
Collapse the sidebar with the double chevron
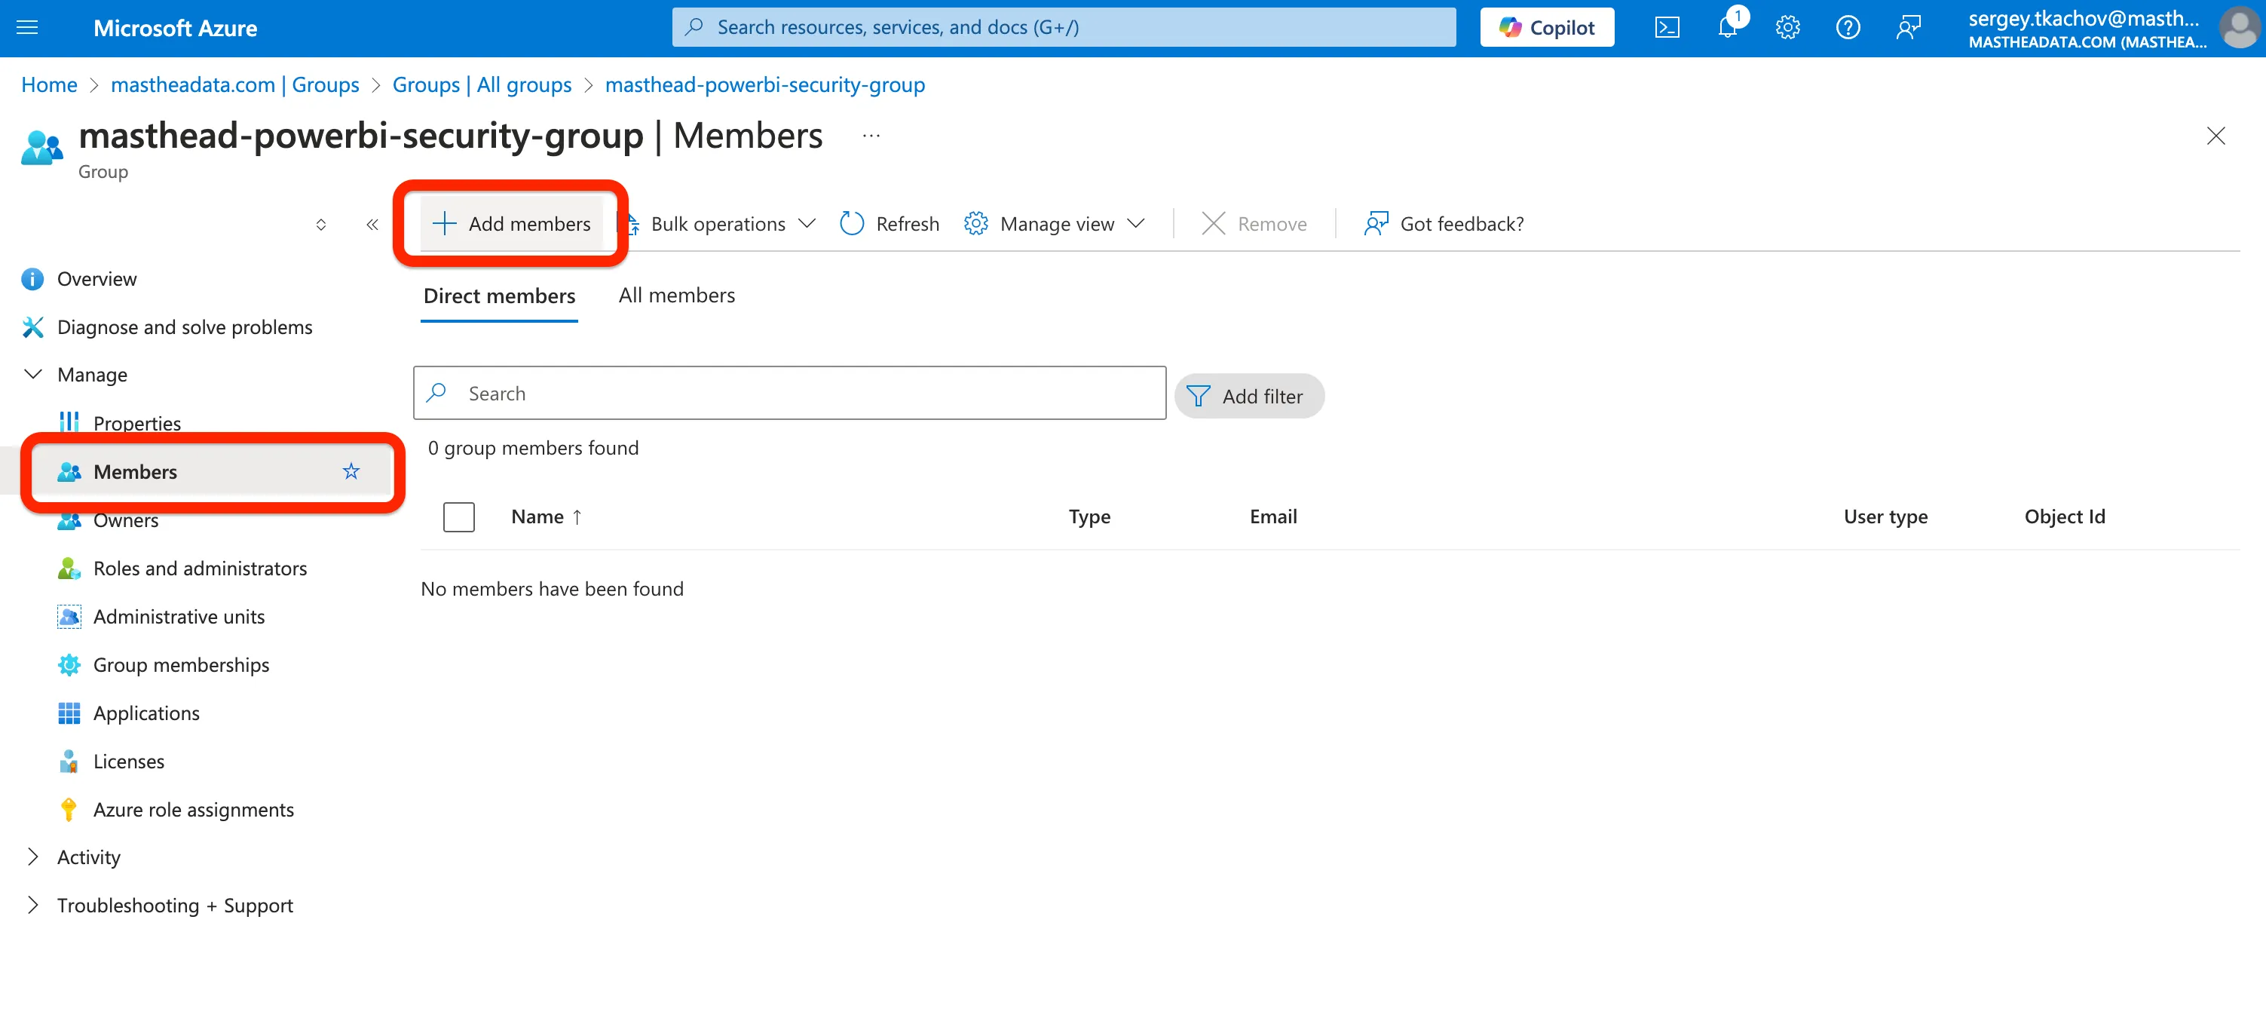pyautogui.click(x=372, y=225)
